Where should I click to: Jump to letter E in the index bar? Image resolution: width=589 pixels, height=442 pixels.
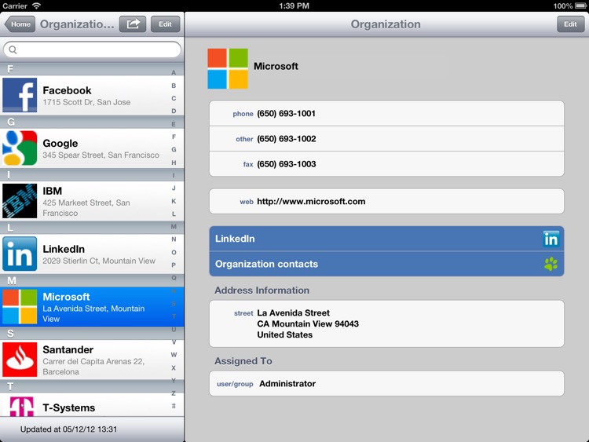pyautogui.click(x=174, y=124)
